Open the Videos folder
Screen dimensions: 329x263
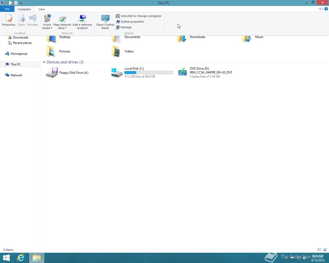tap(123, 51)
